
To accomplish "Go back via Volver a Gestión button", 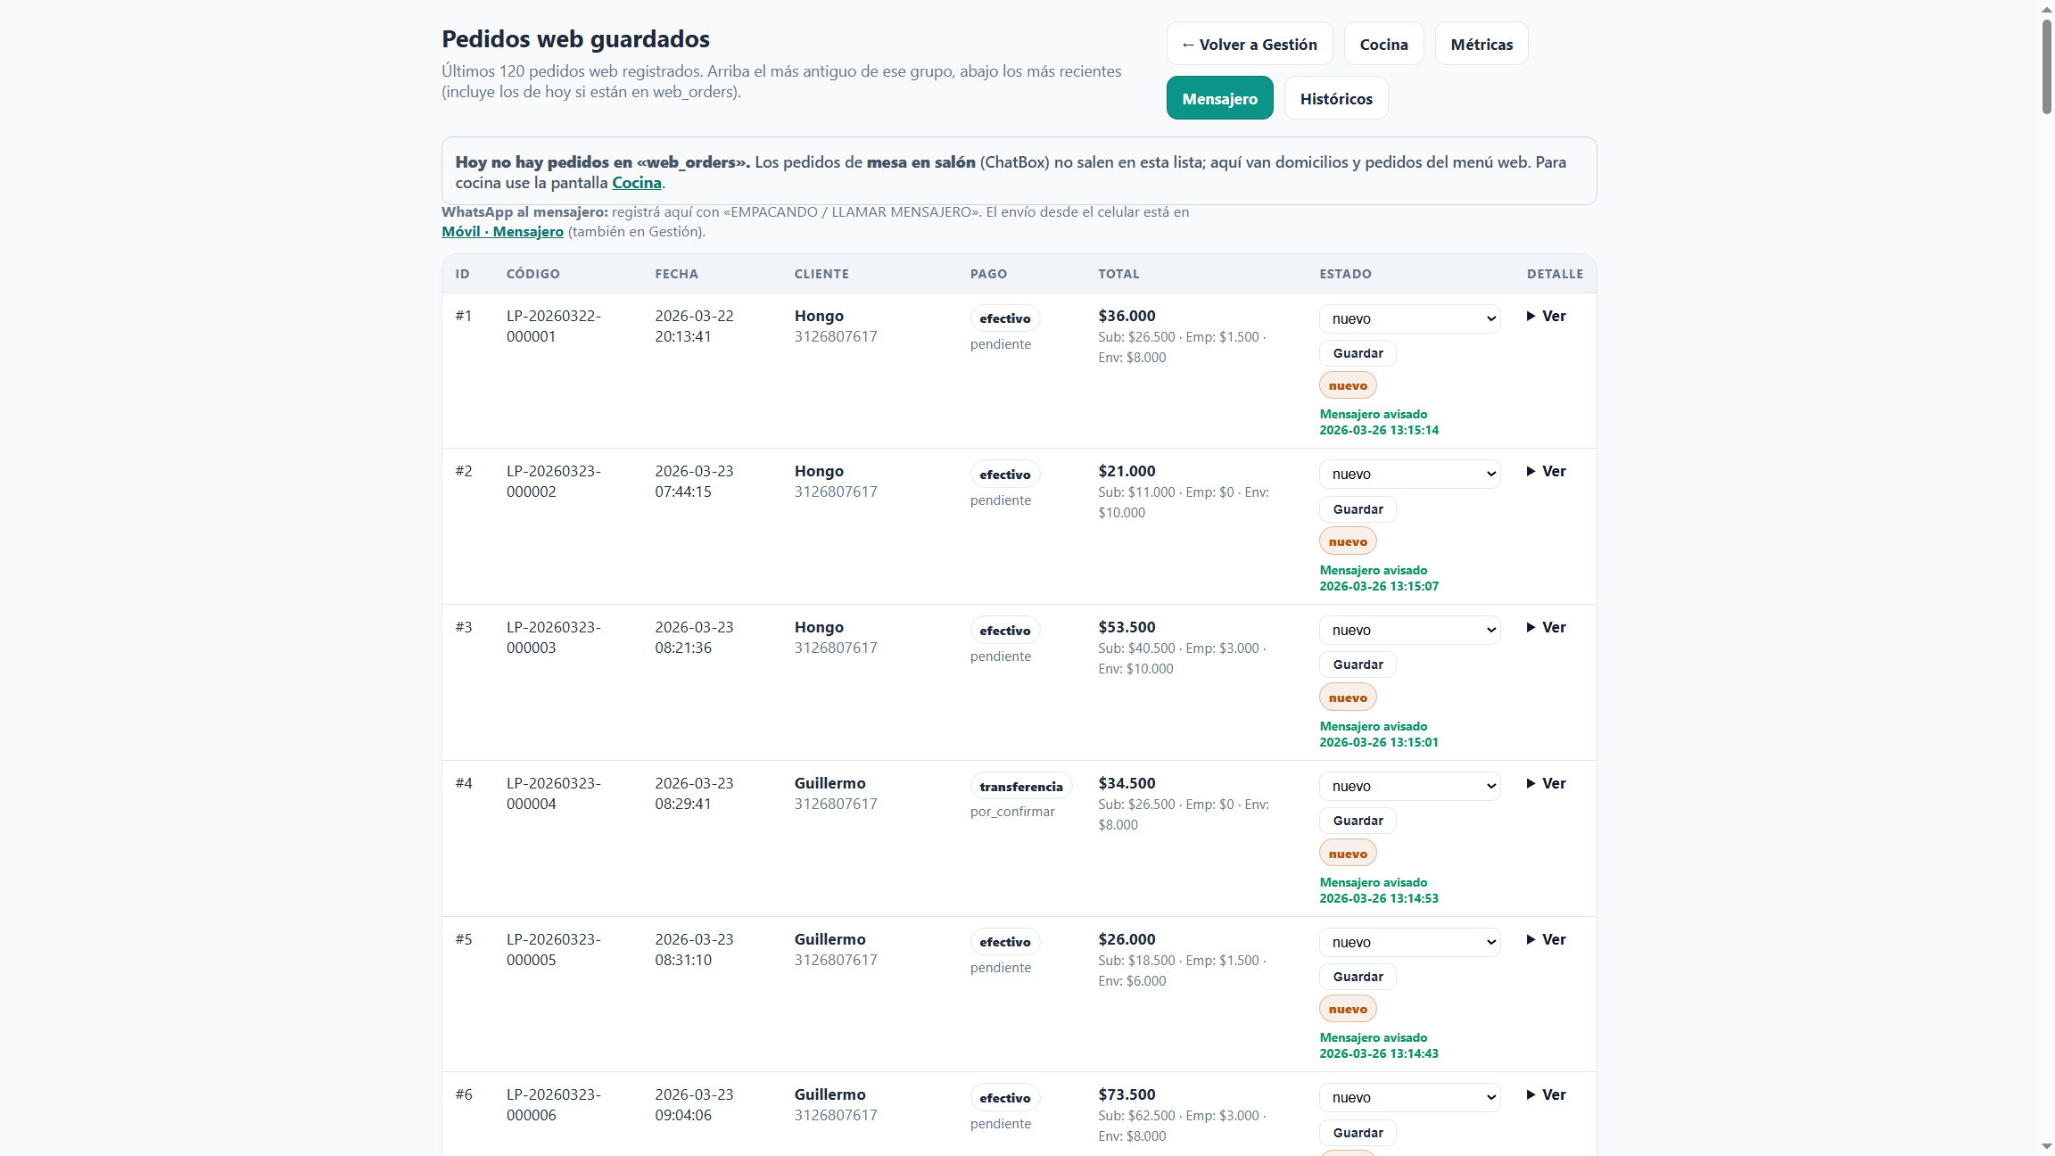I will [1249, 44].
